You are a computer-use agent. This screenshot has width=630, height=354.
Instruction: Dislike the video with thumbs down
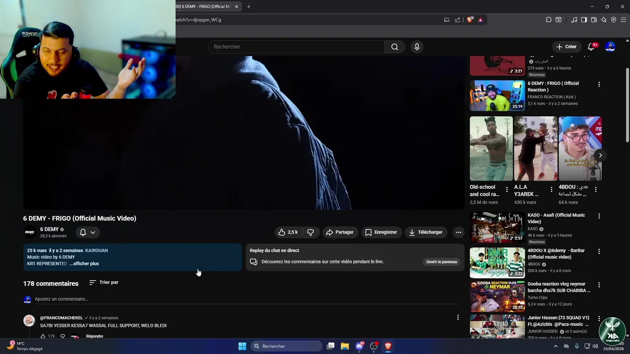(x=311, y=232)
